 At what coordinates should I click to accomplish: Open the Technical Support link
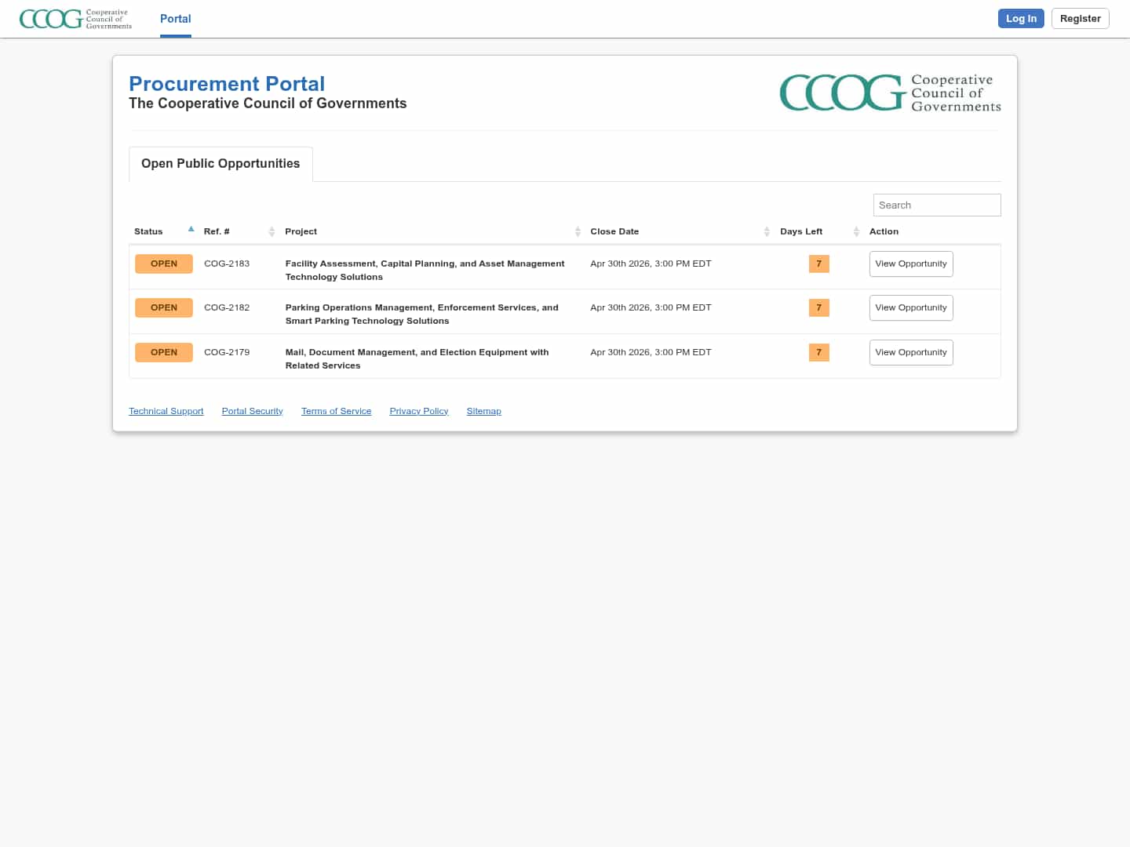pyautogui.click(x=166, y=410)
